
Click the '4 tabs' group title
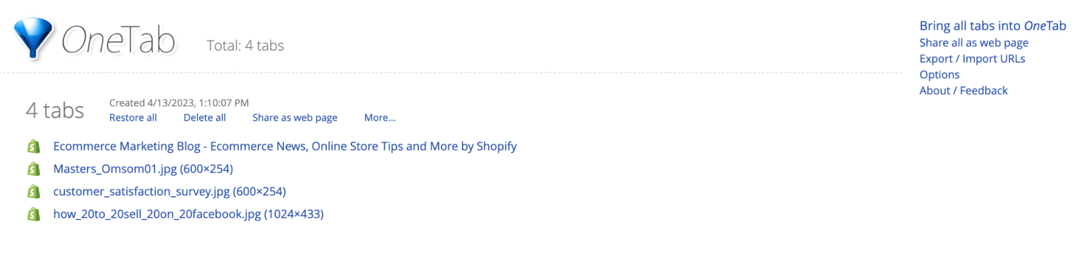55,111
